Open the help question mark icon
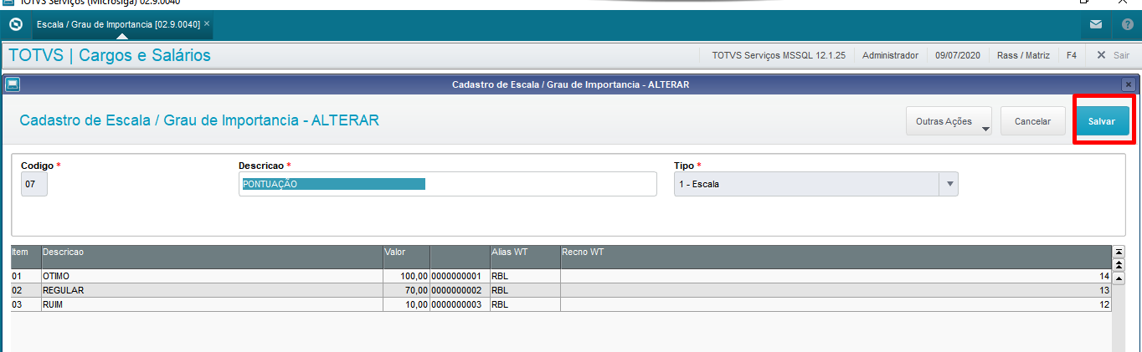1142x352 pixels. (x=1128, y=25)
